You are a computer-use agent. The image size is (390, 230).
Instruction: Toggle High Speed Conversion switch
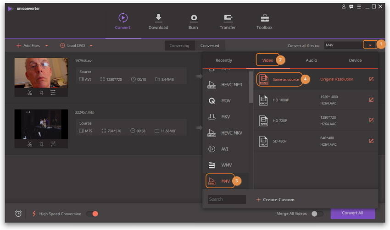(x=92, y=214)
